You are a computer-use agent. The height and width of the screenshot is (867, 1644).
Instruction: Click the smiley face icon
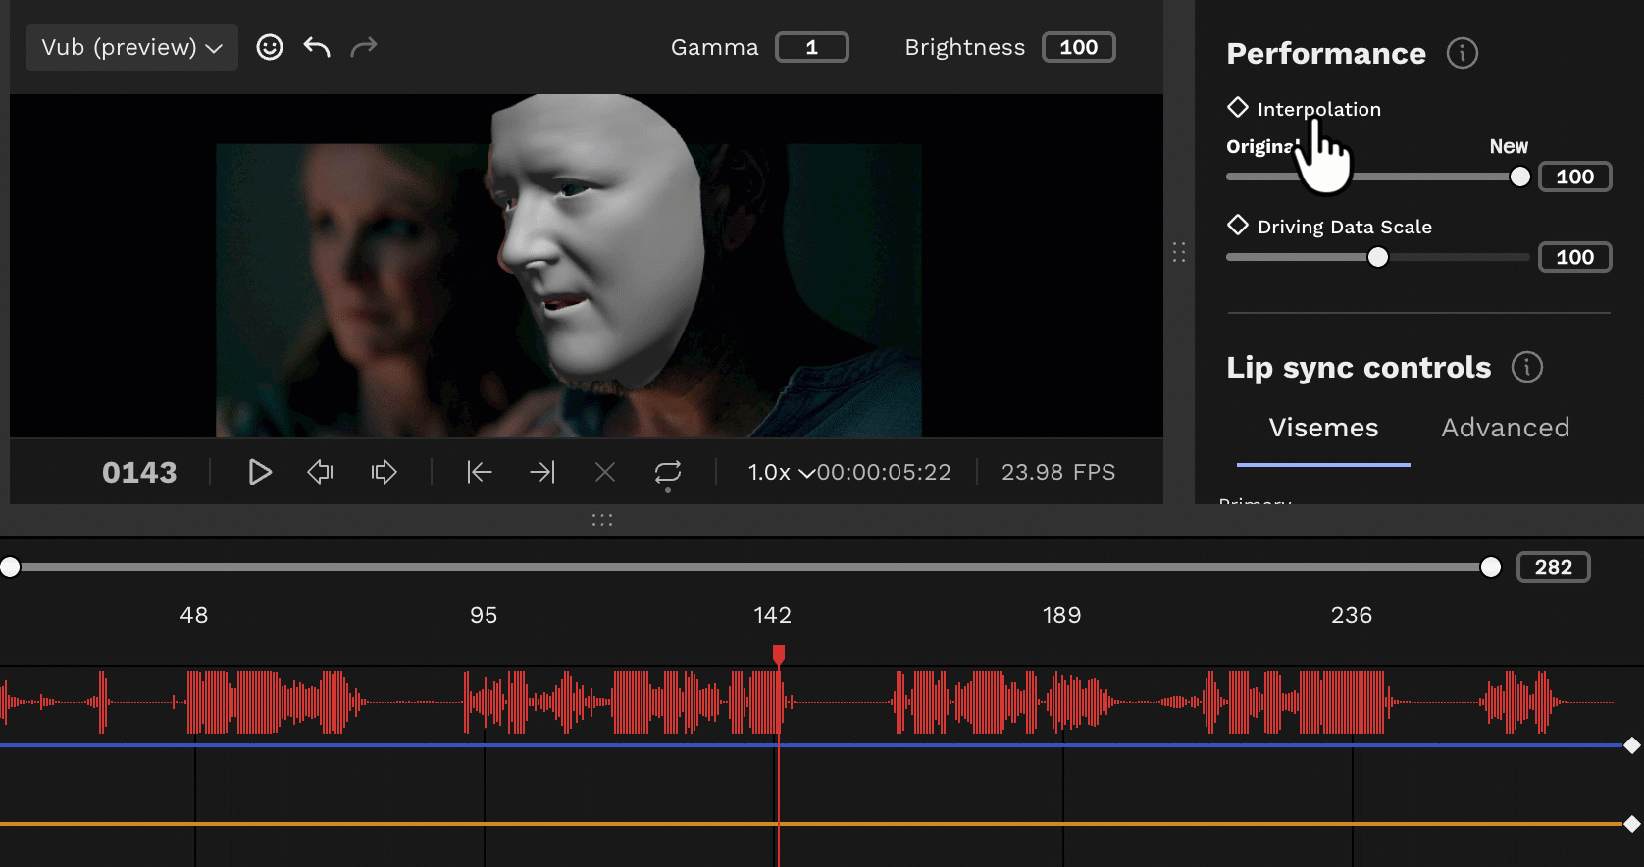270,47
